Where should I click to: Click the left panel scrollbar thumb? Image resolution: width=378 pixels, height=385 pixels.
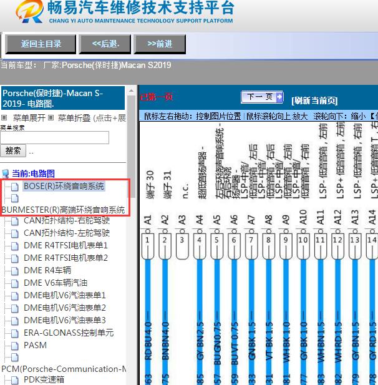pos(132,147)
